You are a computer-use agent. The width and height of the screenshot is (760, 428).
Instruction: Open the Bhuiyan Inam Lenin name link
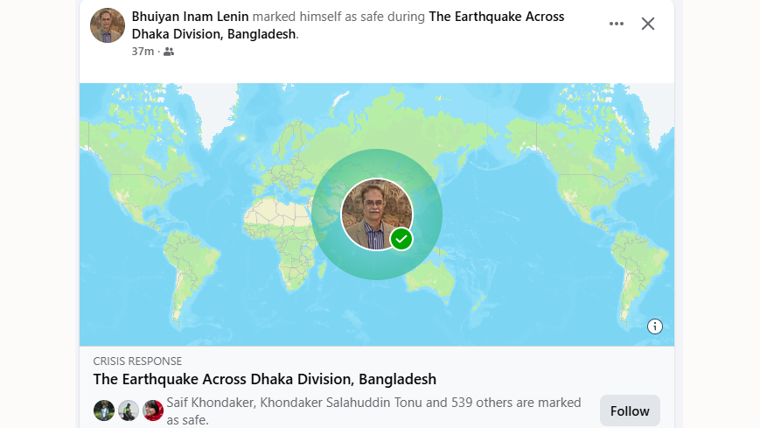click(190, 17)
